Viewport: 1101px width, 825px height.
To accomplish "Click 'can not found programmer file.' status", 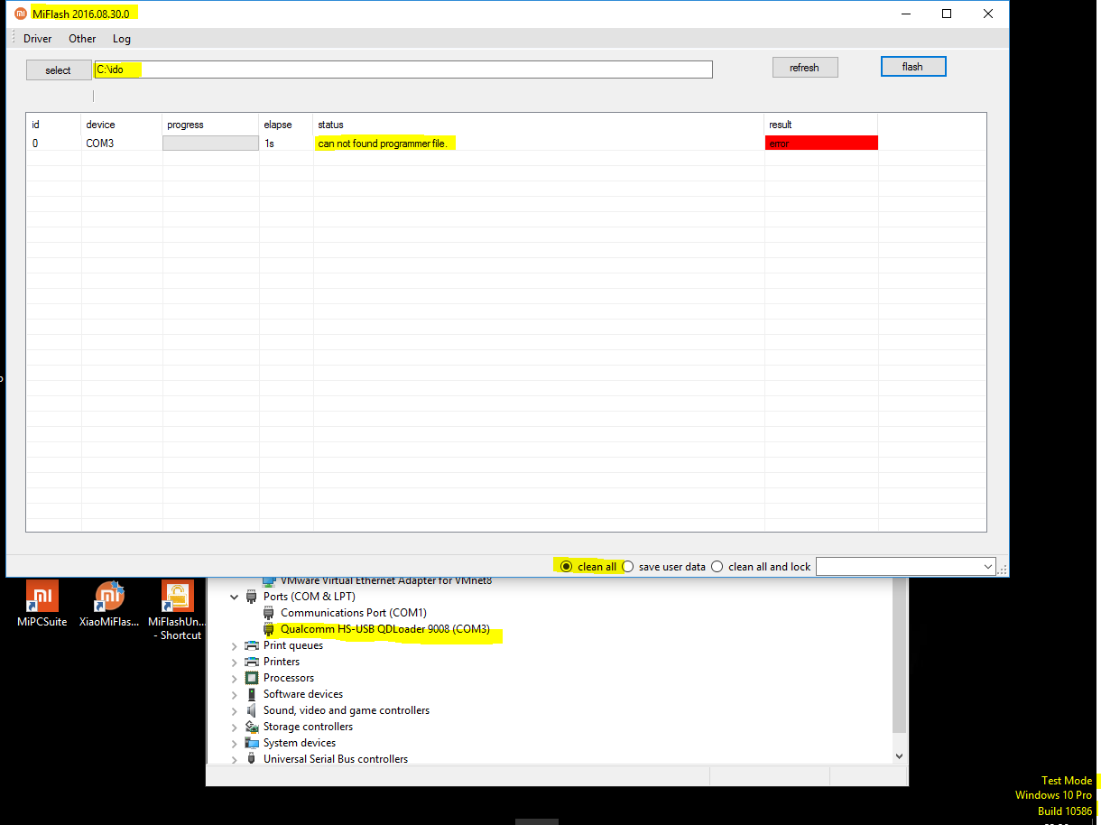I will pyautogui.click(x=383, y=144).
